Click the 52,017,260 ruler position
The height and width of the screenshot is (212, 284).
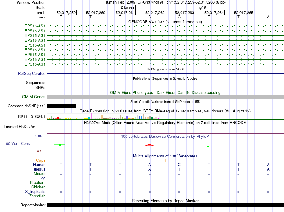click(96, 13)
